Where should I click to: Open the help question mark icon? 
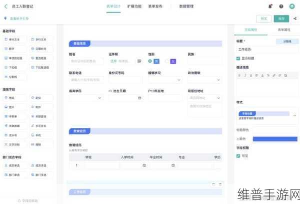pyautogui.click(x=281, y=7)
